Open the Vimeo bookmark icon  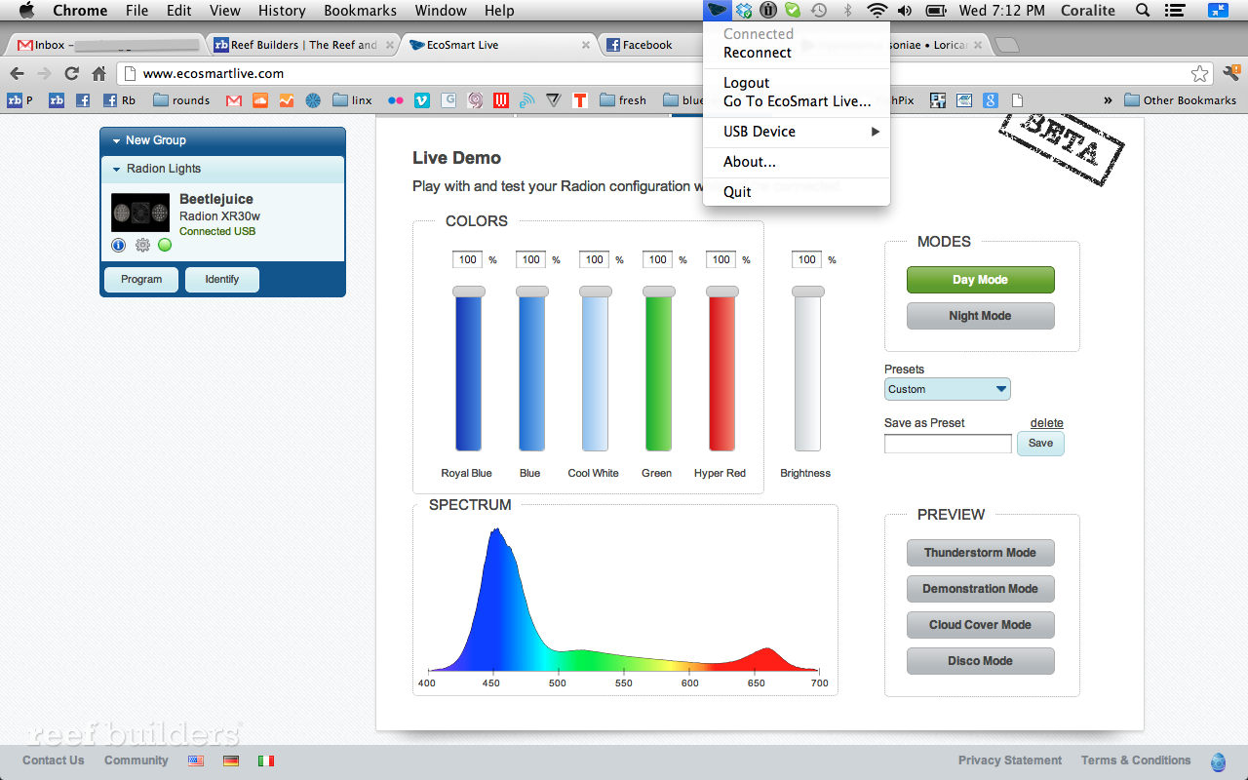point(422,99)
